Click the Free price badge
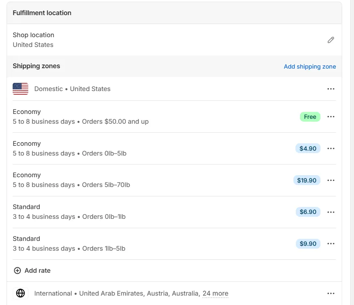Viewport: 354px width, 305px height. tap(310, 117)
